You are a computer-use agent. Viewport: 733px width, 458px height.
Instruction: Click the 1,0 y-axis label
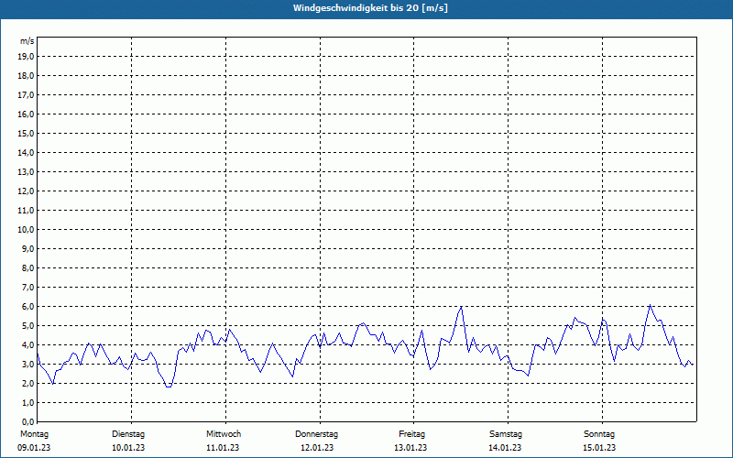27,402
